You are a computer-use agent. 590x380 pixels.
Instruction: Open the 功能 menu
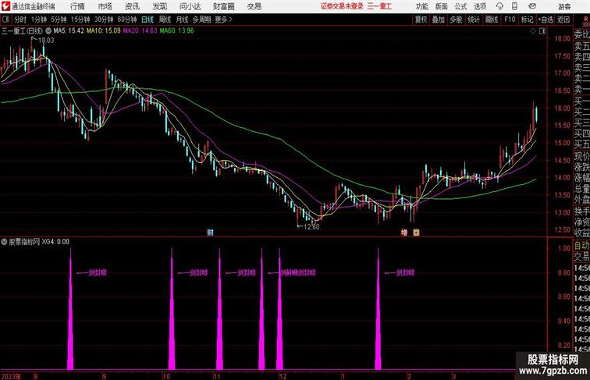pyautogui.click(x=421, y=6)
